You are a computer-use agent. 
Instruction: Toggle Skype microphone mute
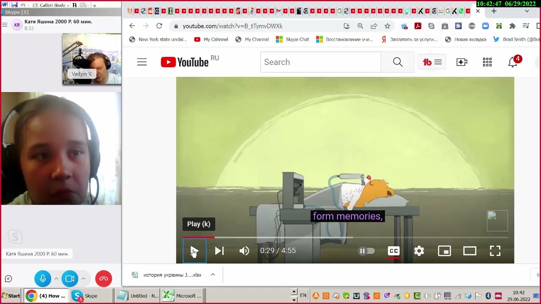(43, 279)
